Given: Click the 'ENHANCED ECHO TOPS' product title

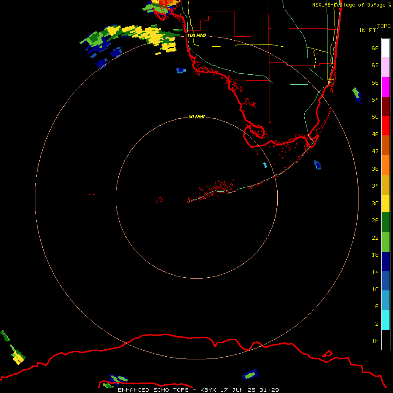Looking at the screenshot, I should pyautogui.click(x=153, y=390).
